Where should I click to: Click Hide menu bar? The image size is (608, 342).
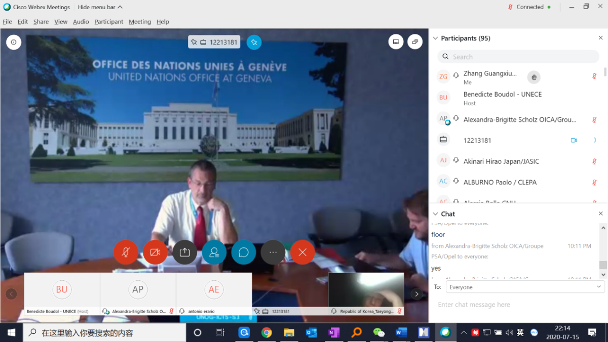click(x=100, y=7)
